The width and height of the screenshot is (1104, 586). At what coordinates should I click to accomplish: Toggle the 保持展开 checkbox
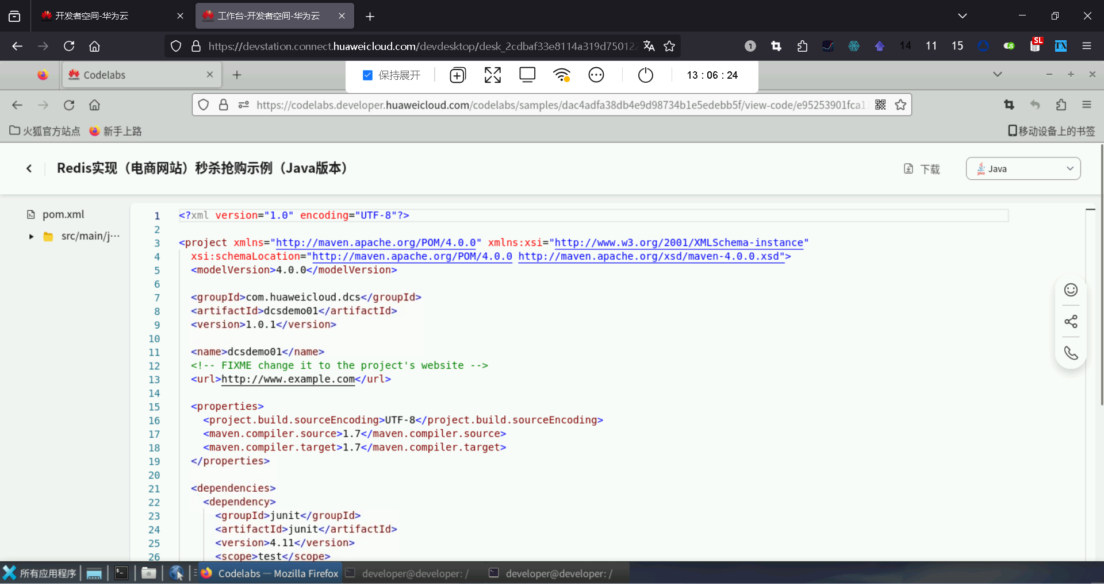pyautogui.click(x=368, y=75)
